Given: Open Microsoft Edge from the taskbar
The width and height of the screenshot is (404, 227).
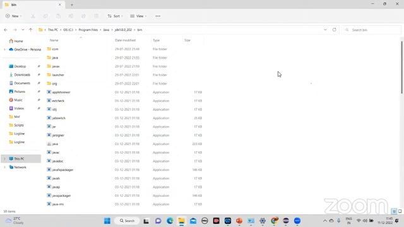Looking at the screenshot, I should coord(170,221).
